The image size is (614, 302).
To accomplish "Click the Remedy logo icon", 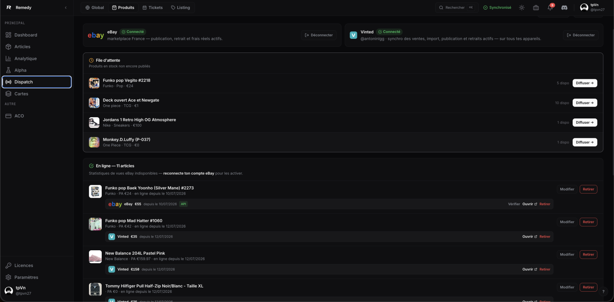I will pyautogui.click(x=9, y=8).
